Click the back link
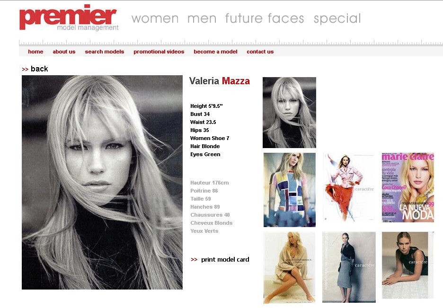 click(39, 69)
